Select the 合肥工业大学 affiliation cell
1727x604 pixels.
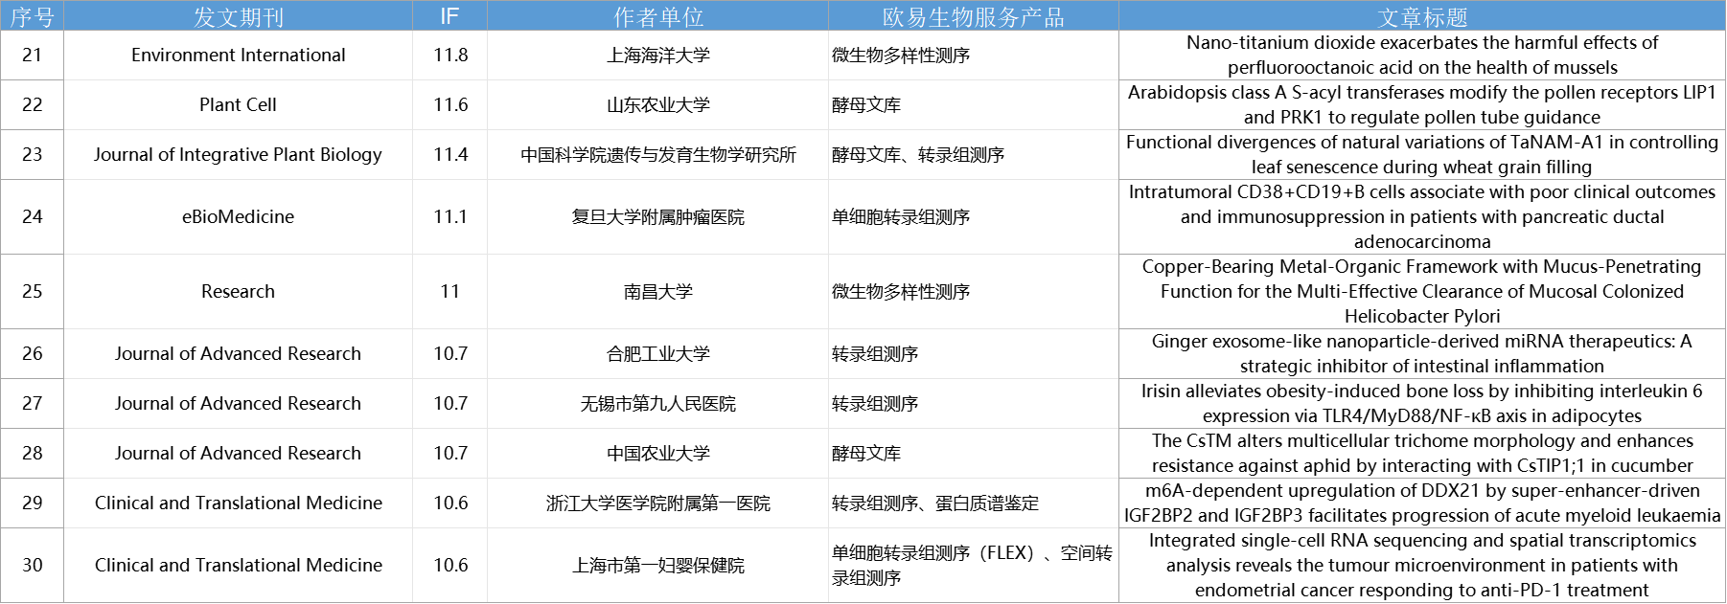(657, 354)
